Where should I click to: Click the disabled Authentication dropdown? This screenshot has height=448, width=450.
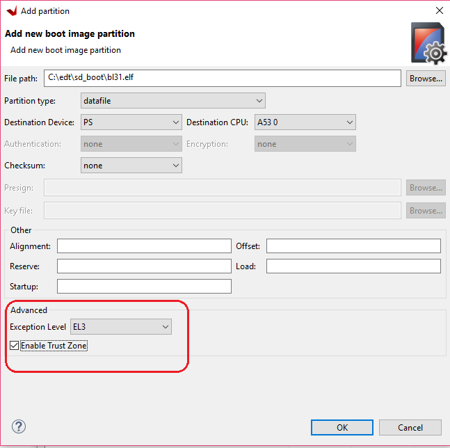pos(131,144)
